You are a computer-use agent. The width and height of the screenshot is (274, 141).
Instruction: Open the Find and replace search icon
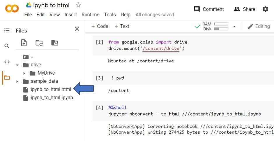click(x=7, y=46)
